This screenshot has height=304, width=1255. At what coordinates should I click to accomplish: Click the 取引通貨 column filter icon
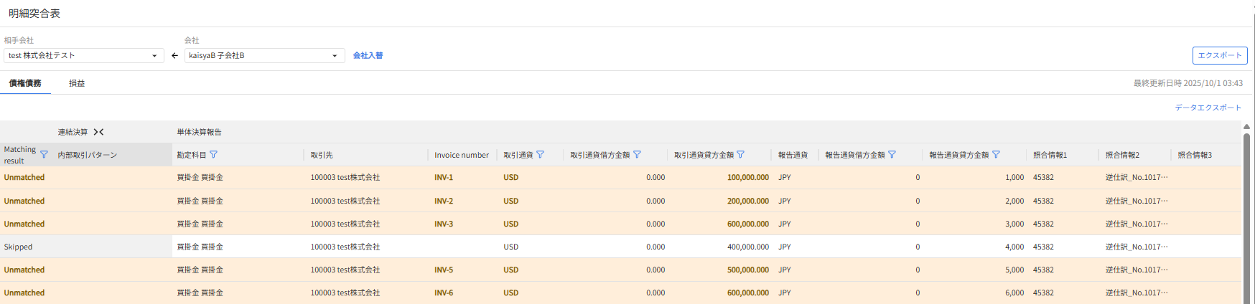click(540, 155)
